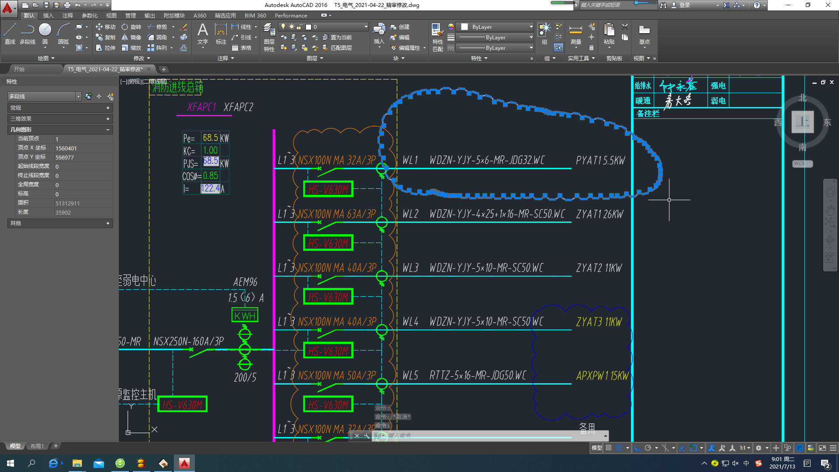Click the Mirror (镜像) tool
This screenshot has width=839, height=472.
pos(132,37)
